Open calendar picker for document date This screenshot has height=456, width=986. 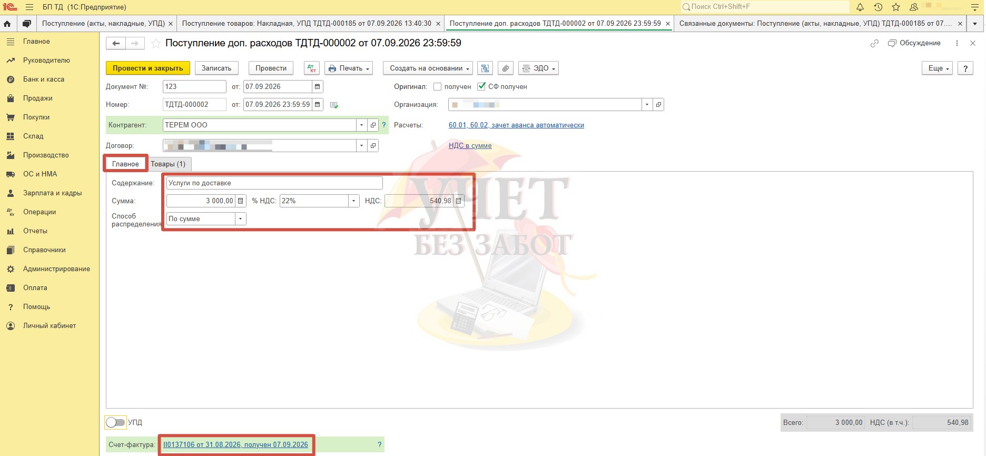(x=318, y=86)
